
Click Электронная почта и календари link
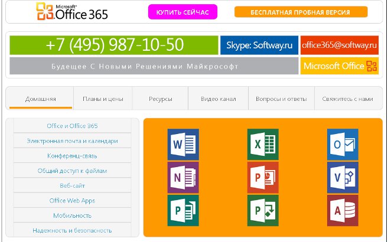(72, 141)
